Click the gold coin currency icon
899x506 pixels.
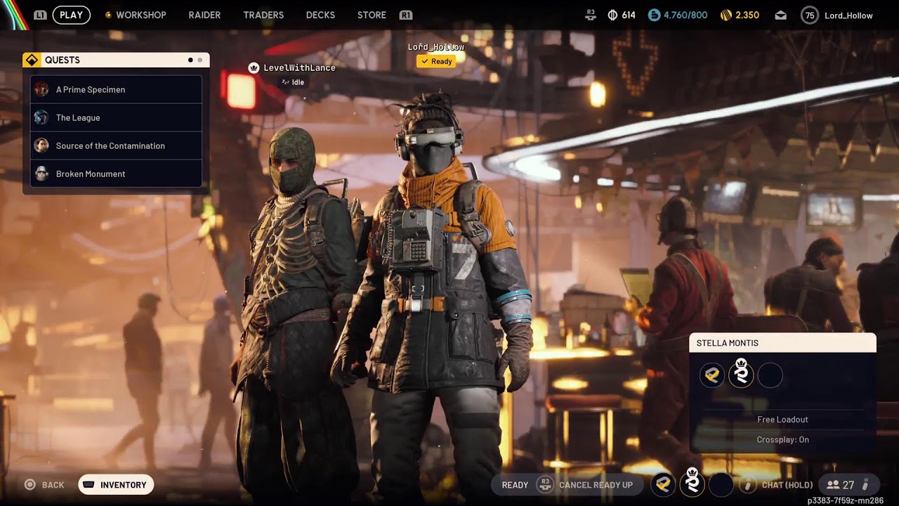click(726, 15)
